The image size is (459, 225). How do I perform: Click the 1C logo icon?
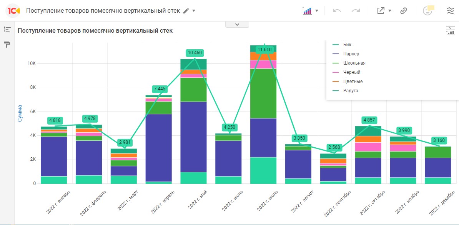point(13,11)
